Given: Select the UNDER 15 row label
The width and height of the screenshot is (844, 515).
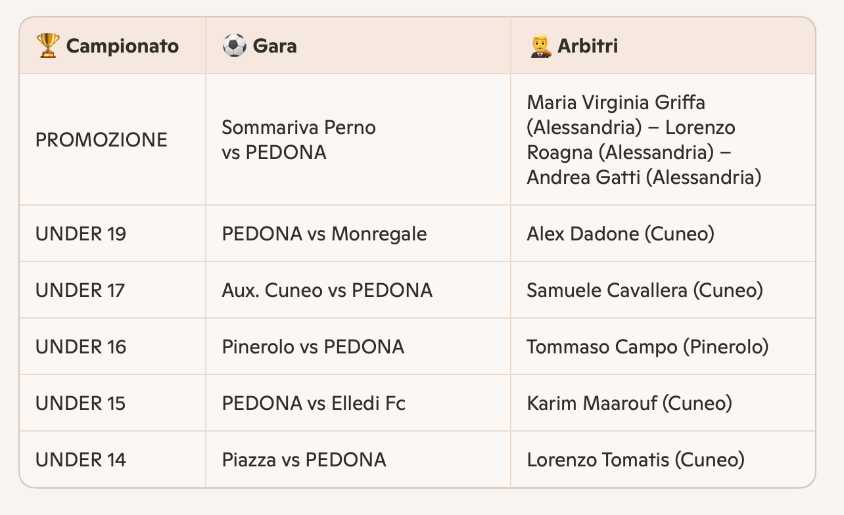Looking at the screenshot, I should tap(80, 403).
